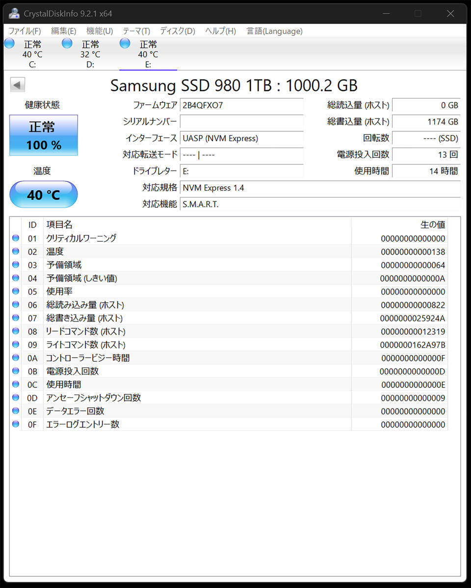Click status orb for コントローラービジー時間 row
Screen dimensions: 471x588
coord(16,357)
